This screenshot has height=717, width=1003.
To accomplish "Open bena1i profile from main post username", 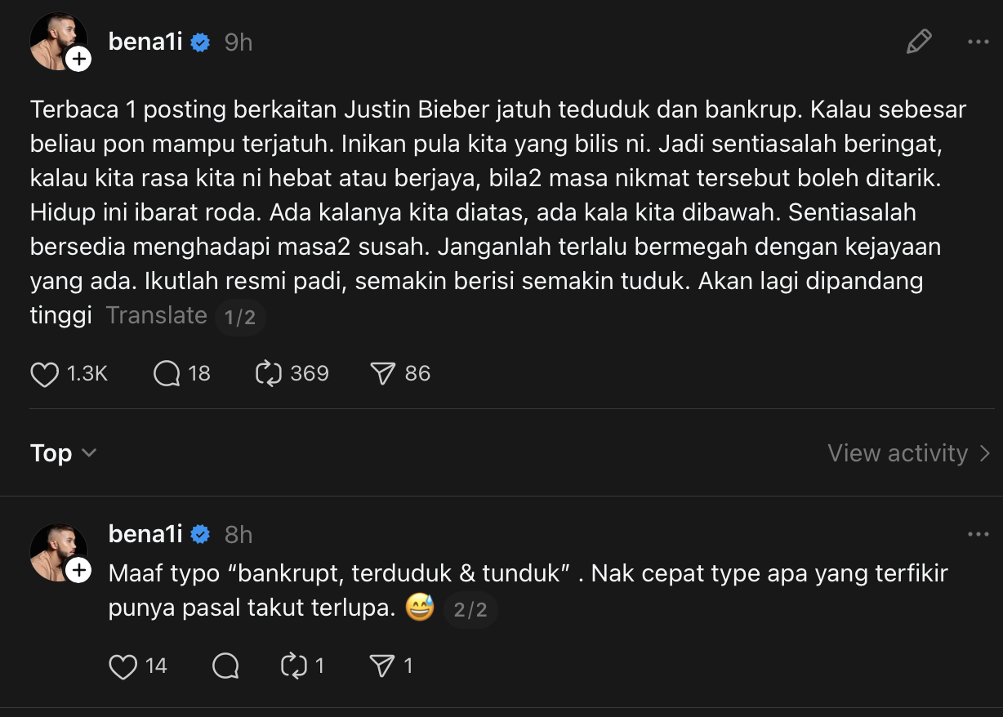I will click(x=145, y=42).
